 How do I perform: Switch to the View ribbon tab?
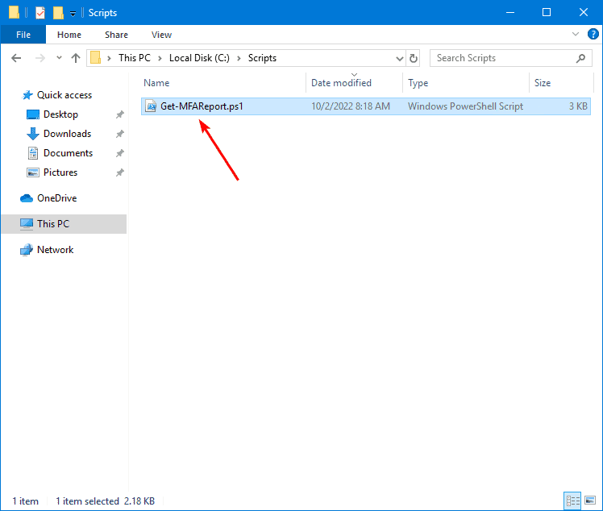coord(161,35)
